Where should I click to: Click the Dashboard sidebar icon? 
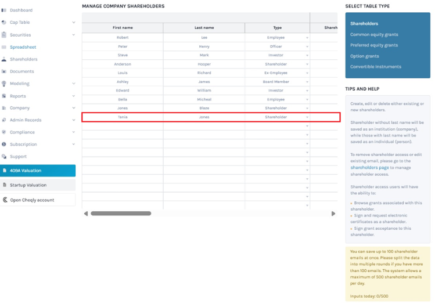pos(4,10)
